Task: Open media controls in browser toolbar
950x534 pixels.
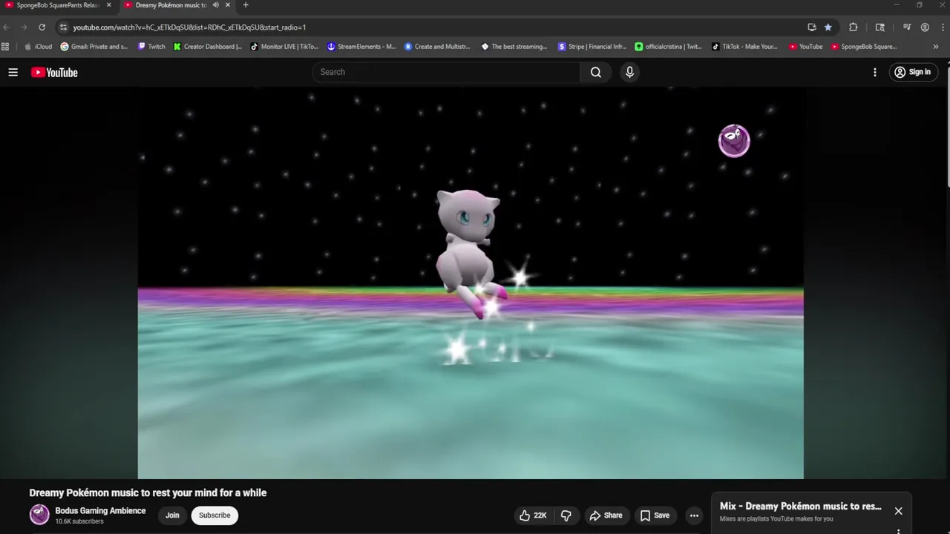Action: [x=907, y=27]
